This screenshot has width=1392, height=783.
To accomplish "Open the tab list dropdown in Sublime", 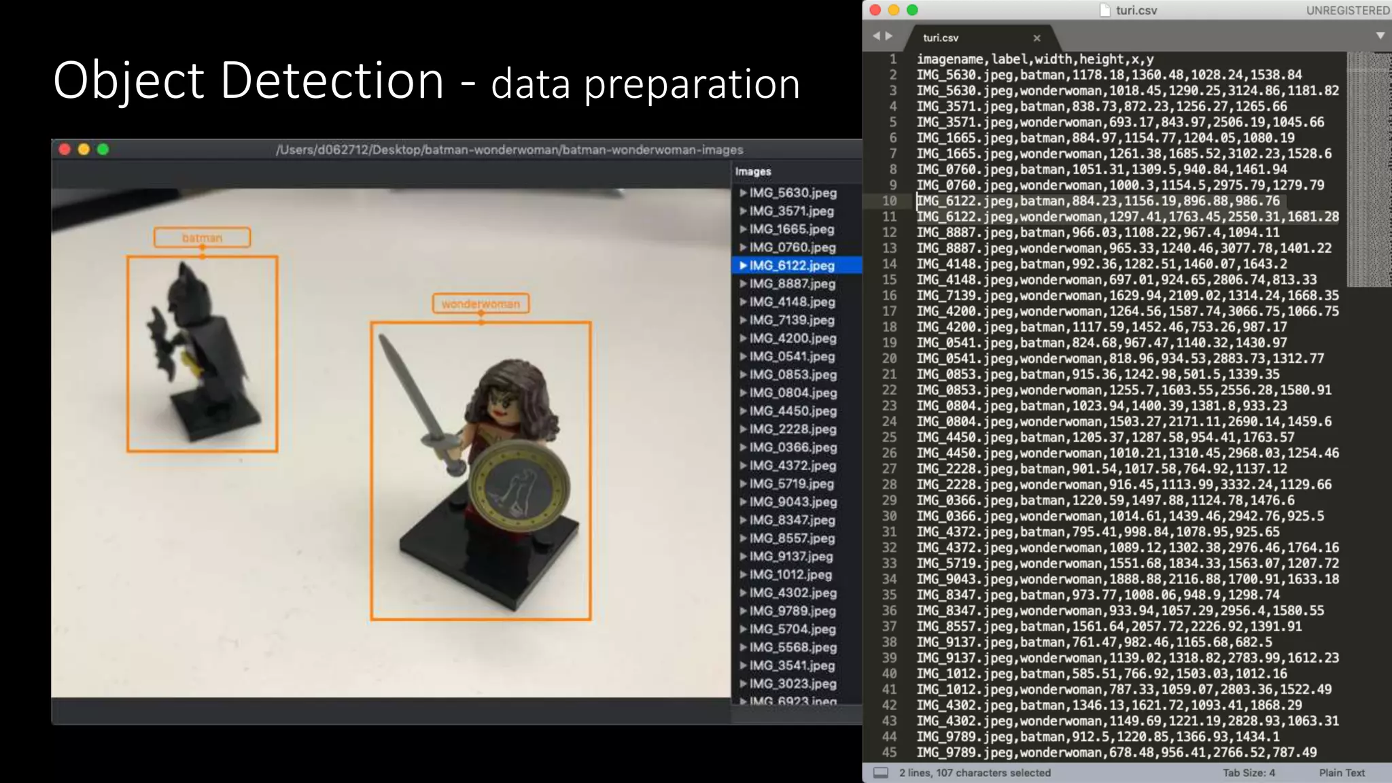I will coord(1380,35).
